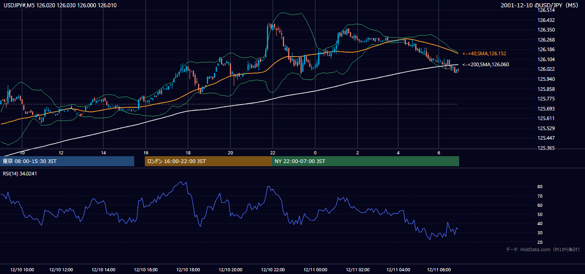The width and height of the screenshot is (585, 274).
Task: Click the 12/11 04:00 time label
Action: pos(398,270)
